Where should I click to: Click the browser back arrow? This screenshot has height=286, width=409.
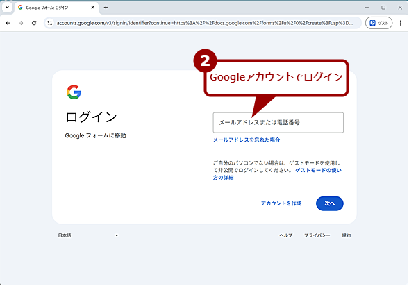click(x=8, y=23)
